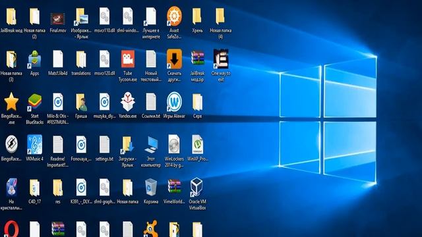Select the BingoRace Flash projector icon
Image resolution: width=422 pixels, height=237 pixels.
pyautogui.click(x=11, y=144)
